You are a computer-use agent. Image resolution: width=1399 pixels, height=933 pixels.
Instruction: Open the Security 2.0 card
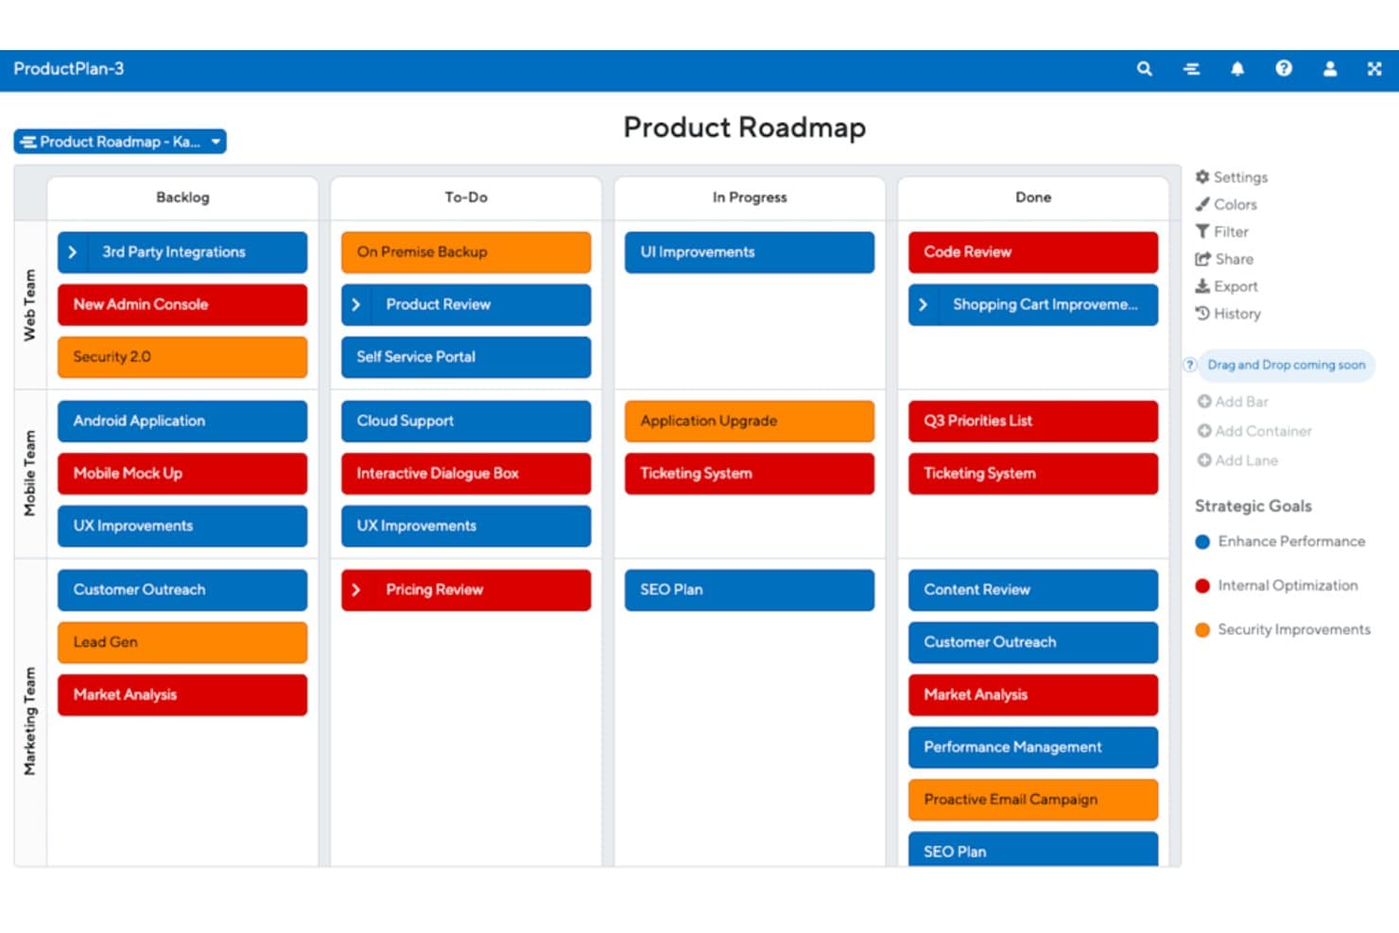point(182,357)
